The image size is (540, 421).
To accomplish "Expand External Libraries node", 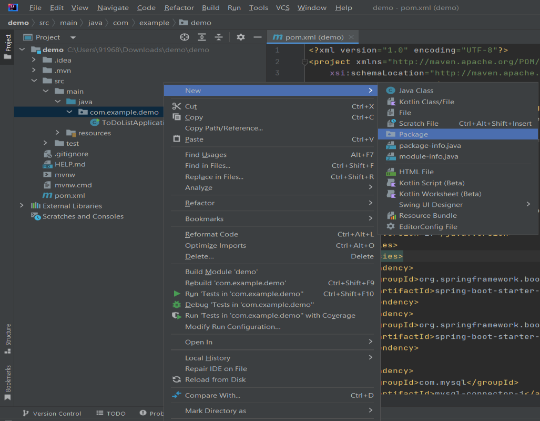I will [x=22, y=206].
